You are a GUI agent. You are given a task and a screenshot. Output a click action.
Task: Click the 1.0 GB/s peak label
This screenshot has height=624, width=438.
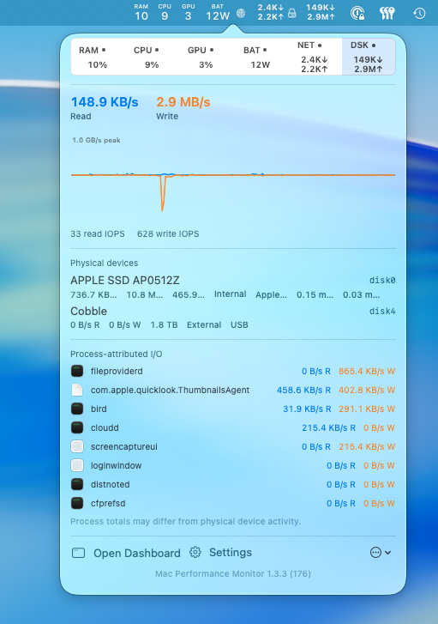pos(96,140)
